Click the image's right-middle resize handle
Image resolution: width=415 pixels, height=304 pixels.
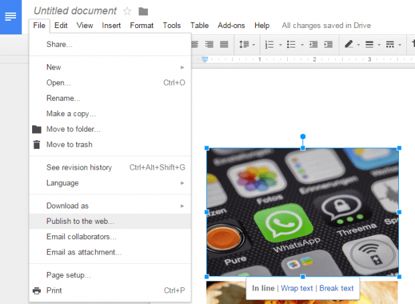pos(399,212)
